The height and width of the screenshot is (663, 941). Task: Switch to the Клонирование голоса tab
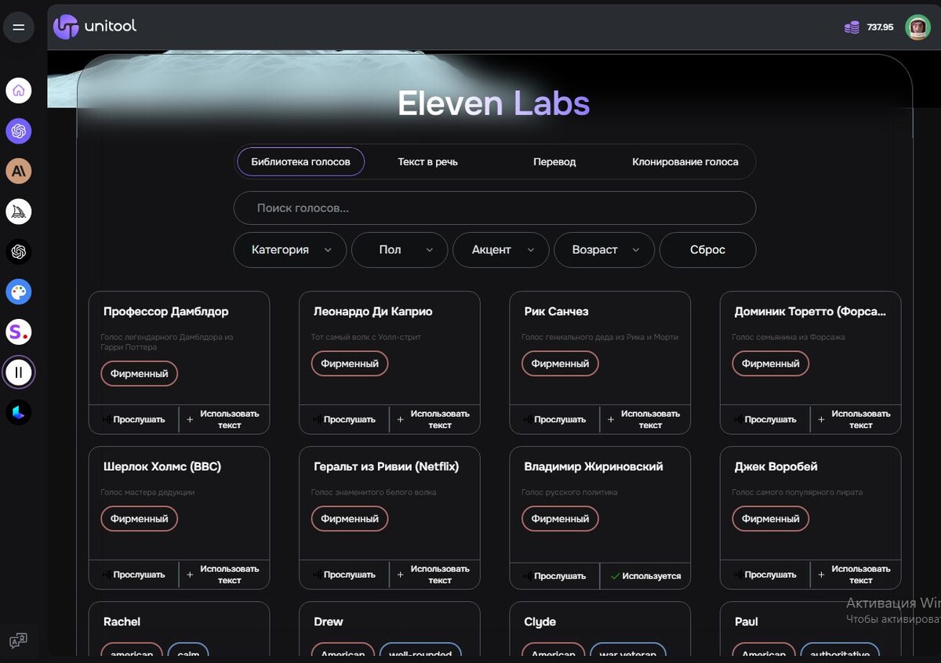coord(685,161)
